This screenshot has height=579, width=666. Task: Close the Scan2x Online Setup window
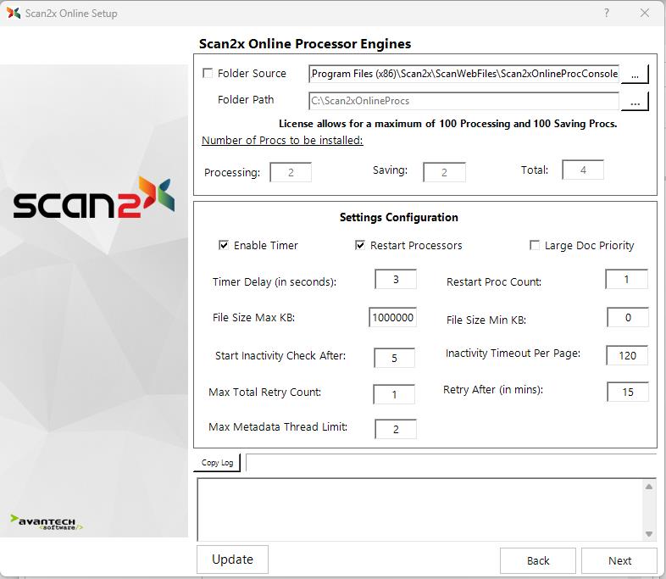coord(644,14)
